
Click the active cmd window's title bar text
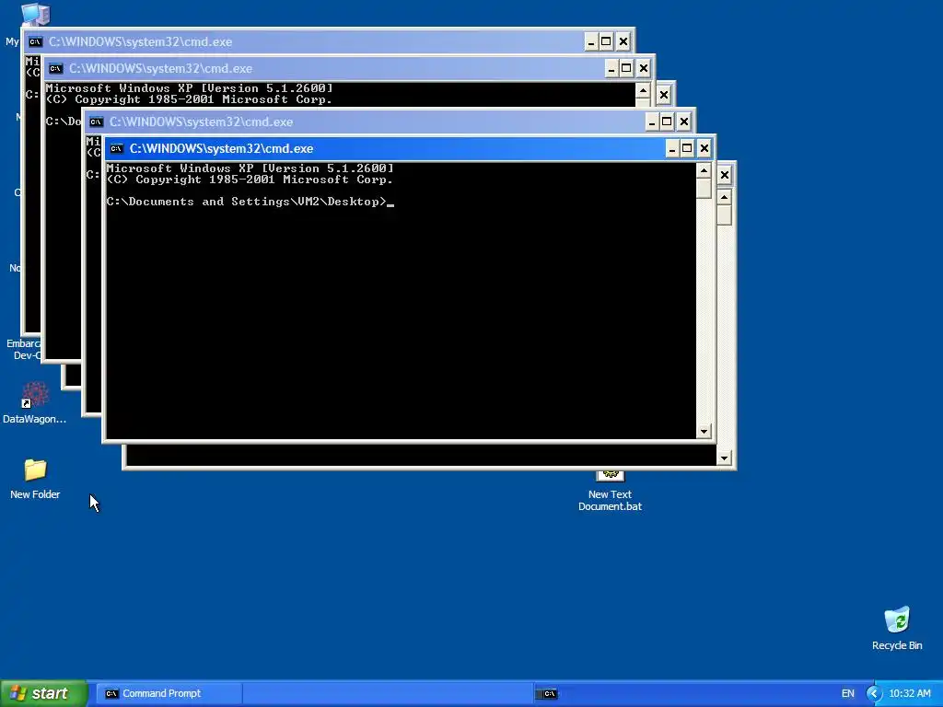coord(221,148)
